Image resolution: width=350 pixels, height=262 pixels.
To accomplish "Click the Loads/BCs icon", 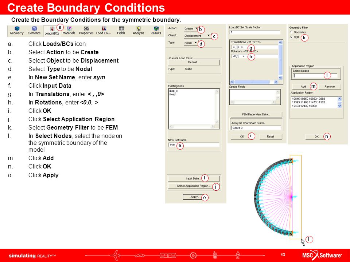I will point(52,31).
